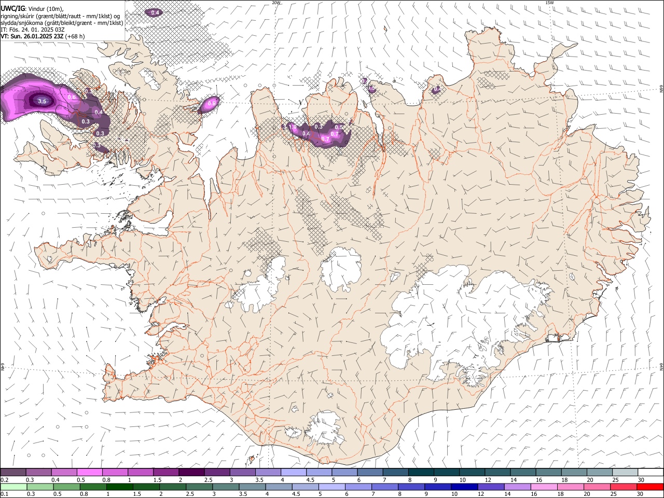Click the "UWC/IG" title text
Image resolution: width=664 pixels, height=498 pixels.
[x=12, y=8]
